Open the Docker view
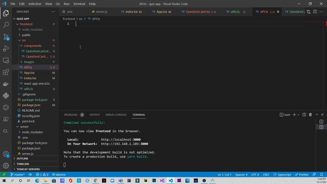Viewport: 327px width, 184px height. point(6,84)
